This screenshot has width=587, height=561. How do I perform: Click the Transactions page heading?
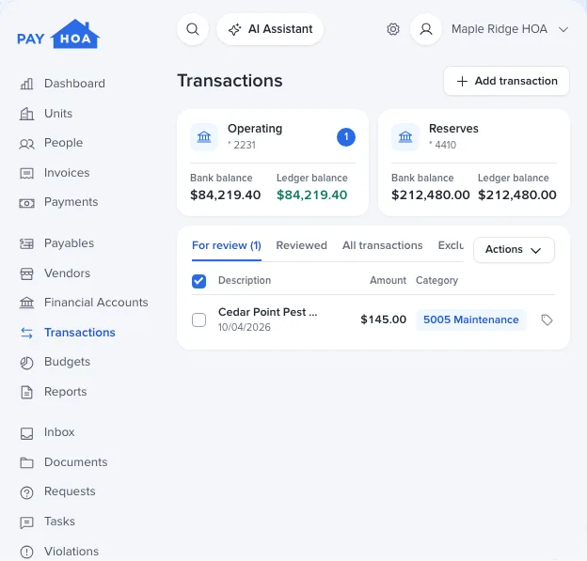[230, 81]
